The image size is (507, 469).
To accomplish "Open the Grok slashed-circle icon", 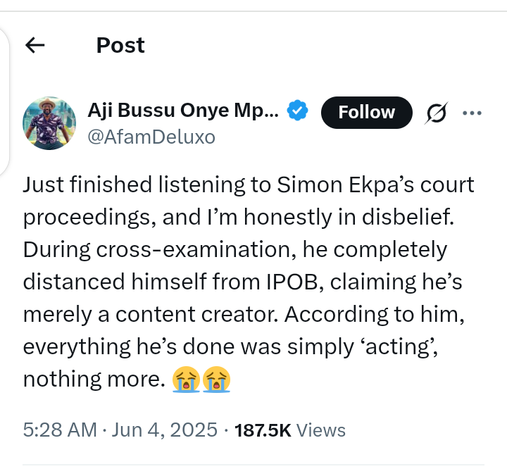I will pyautogui.click(x=437, y=113).
